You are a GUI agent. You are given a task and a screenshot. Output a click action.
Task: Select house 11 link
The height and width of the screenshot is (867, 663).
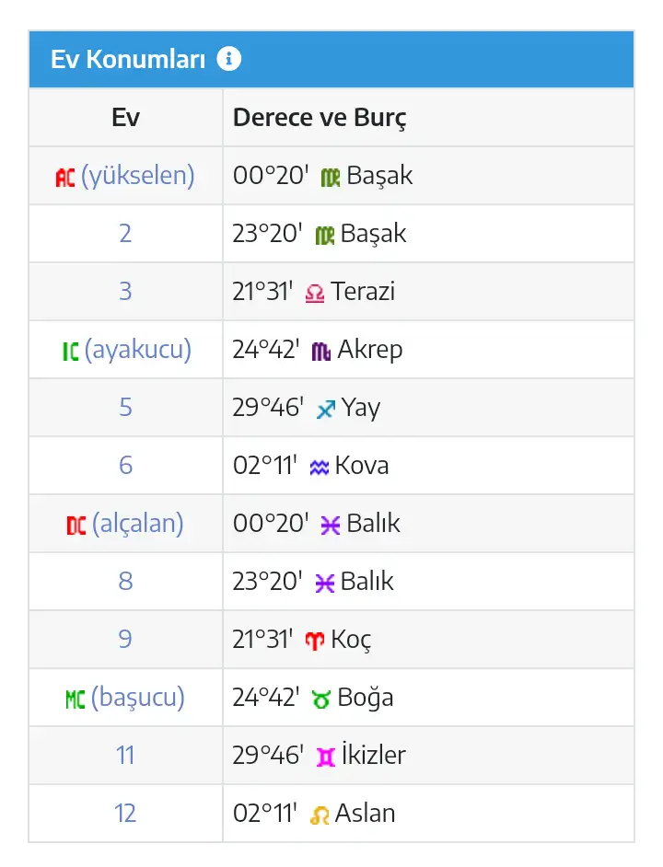[x=125, y=756]
